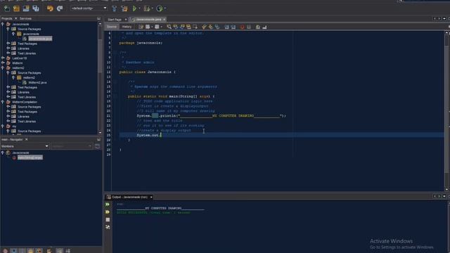The height and width of the screenshot is (253, 450).
Task: Click the Build Project hammer icon
Action: click(115, 8)
